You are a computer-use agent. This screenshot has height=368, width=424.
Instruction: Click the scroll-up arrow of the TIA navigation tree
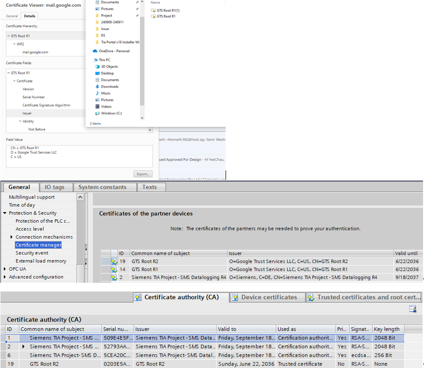coord(80,198)
